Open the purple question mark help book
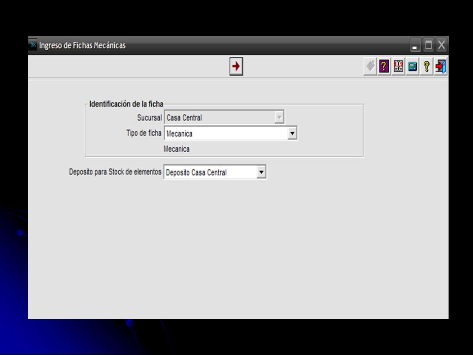The image size is (473, 355). point(384,66)
